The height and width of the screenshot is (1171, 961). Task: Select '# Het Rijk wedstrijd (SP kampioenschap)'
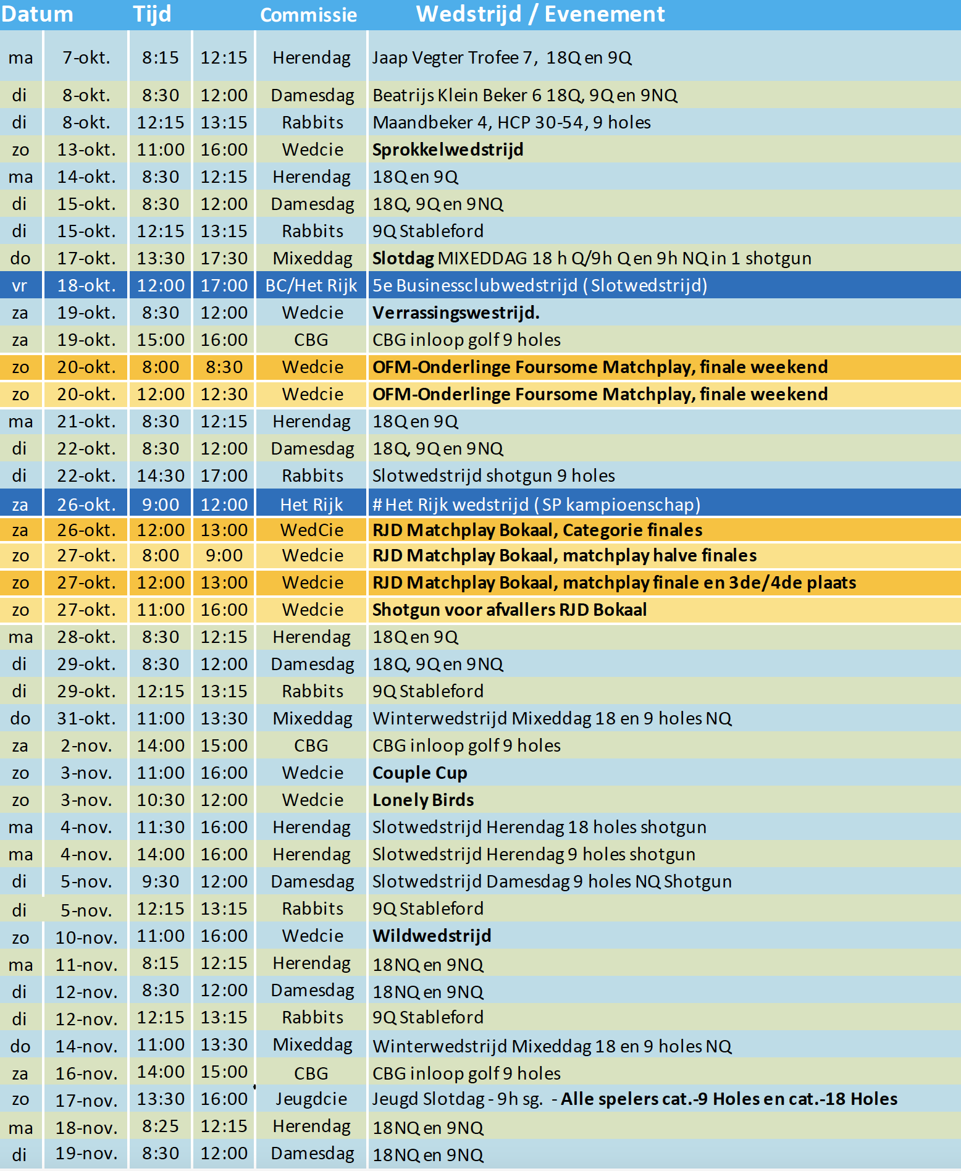(x=536, y=505)
